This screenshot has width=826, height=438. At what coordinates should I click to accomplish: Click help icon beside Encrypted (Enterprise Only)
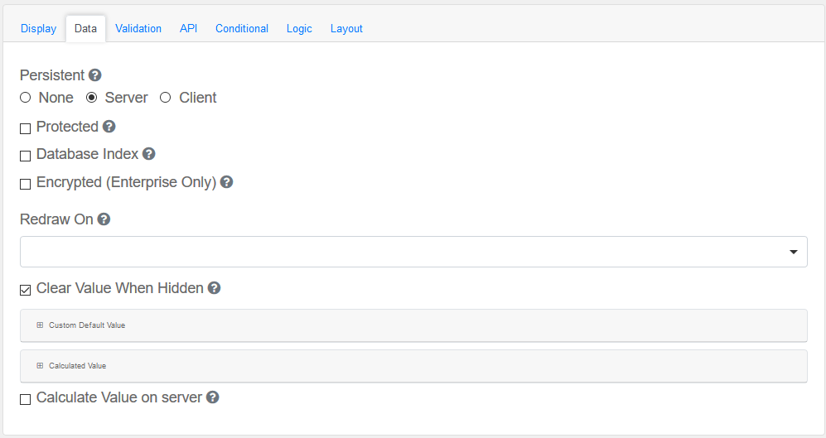tap(227, 182)
